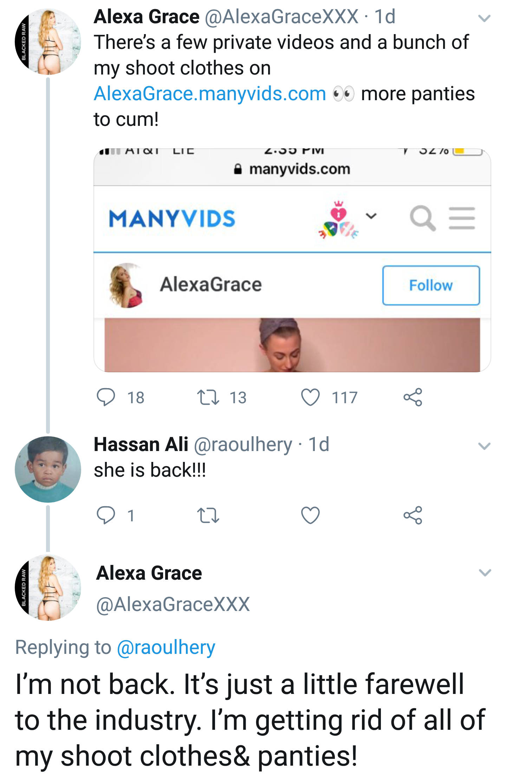Open the @raoulhery mention link

166,648
